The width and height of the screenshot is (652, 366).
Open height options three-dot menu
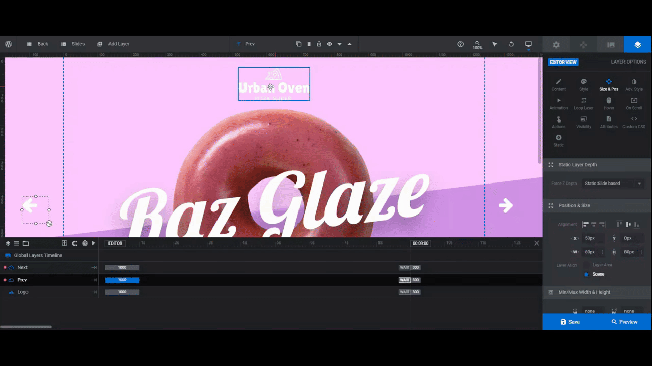[x=642, y=252]
